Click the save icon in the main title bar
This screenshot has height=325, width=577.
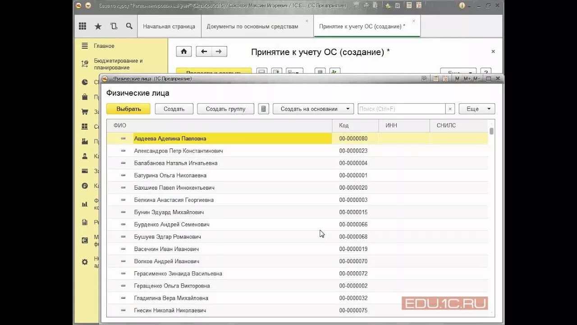coord(356,5)
